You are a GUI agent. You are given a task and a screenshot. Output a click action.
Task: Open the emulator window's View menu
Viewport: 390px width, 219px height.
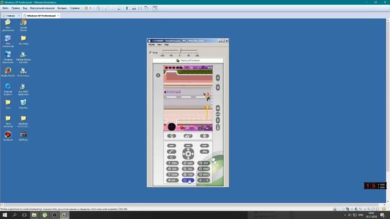click(160, 44)
